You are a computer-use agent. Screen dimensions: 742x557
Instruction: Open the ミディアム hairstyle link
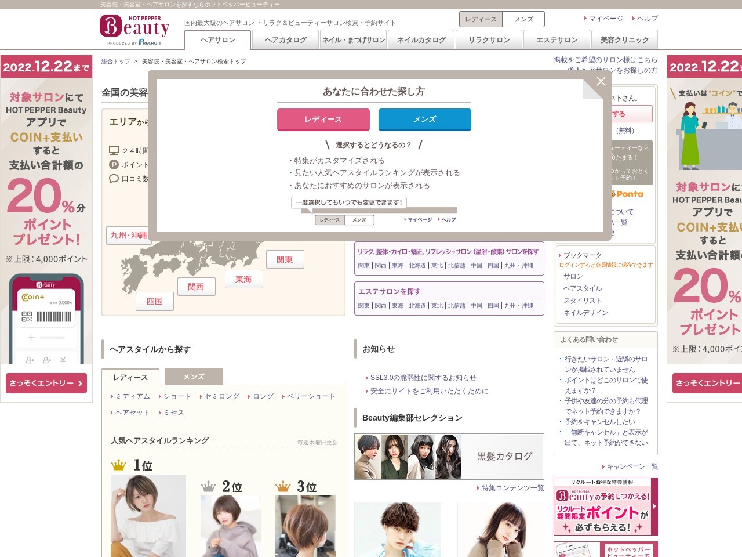click(133, 396)
